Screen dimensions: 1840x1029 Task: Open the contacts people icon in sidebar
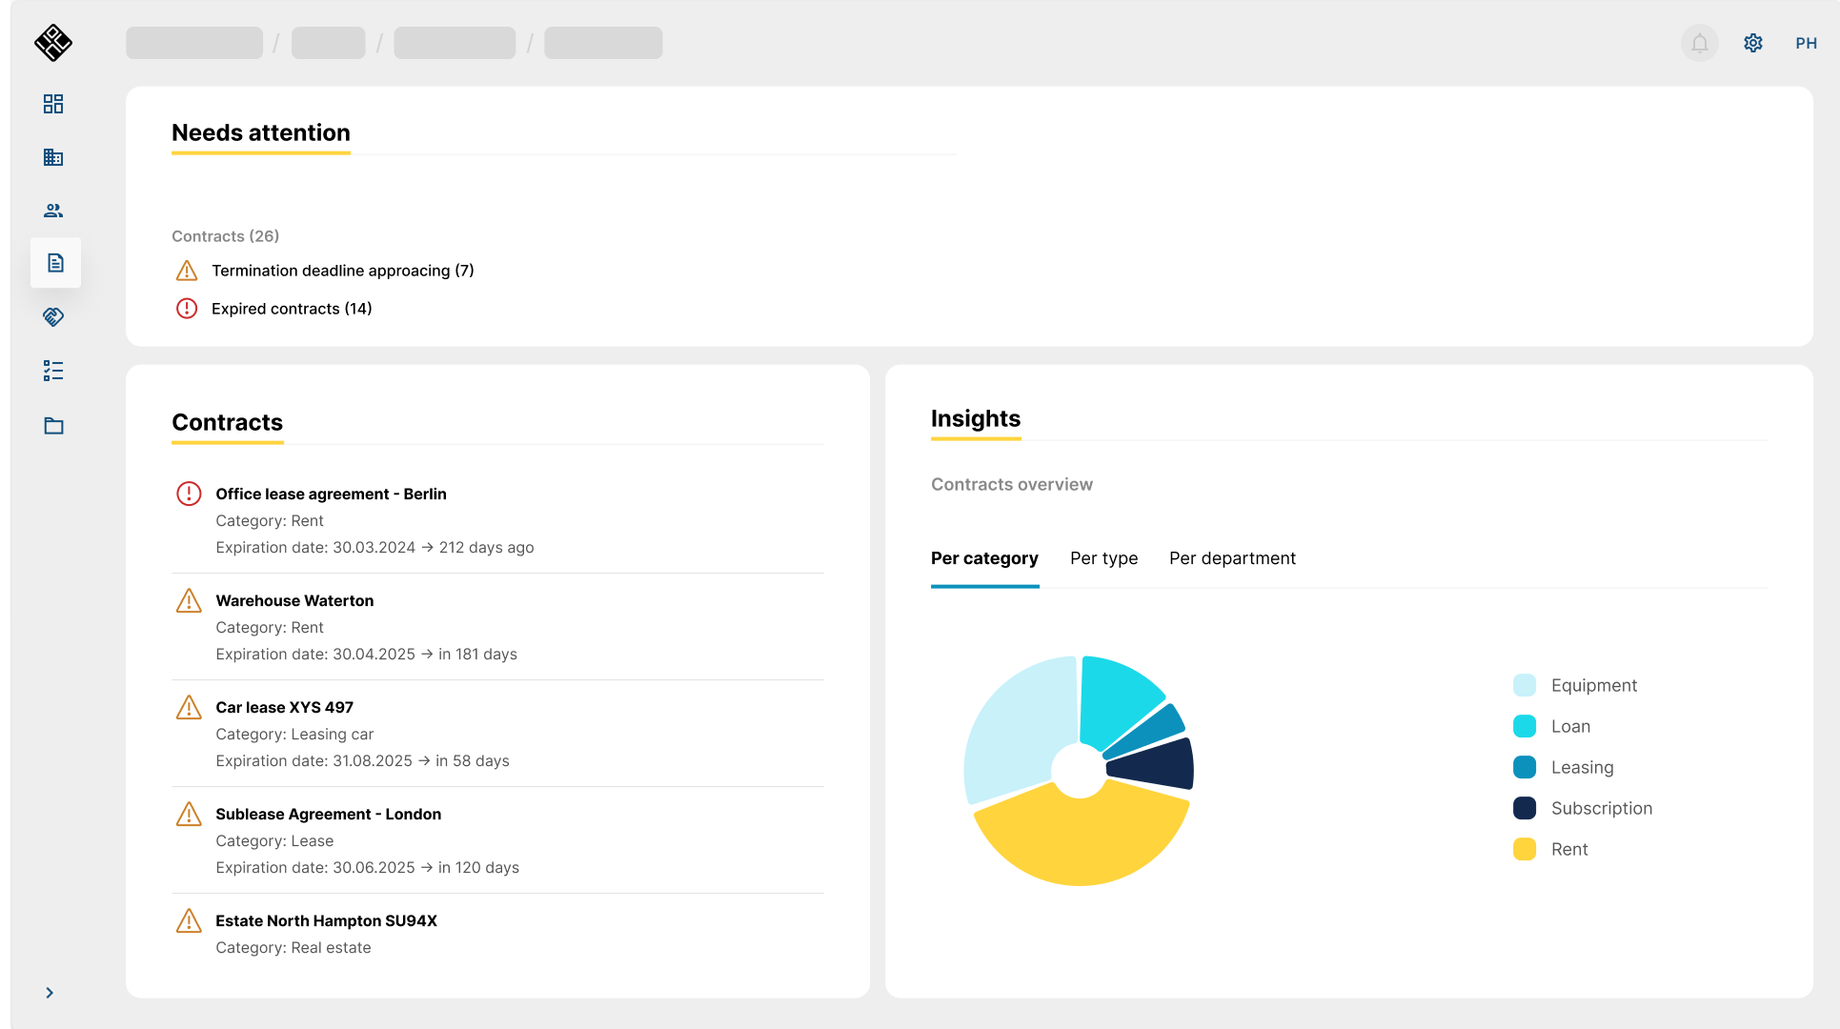(x=53, y=211)
